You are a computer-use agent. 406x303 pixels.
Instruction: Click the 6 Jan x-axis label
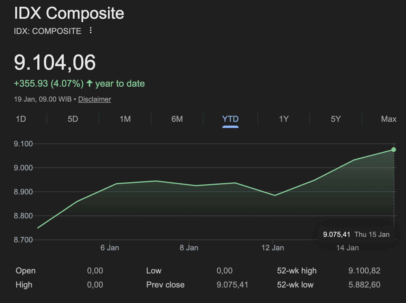click(x=109, y=248)
